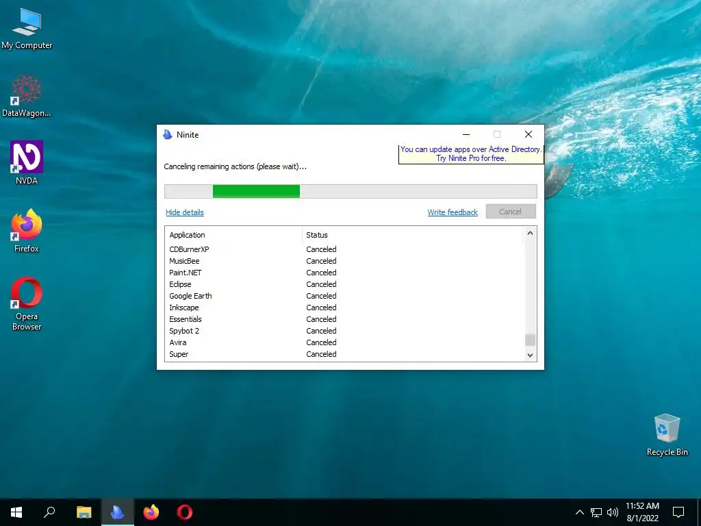Launch Opera from the taskbar

point(185,512)
